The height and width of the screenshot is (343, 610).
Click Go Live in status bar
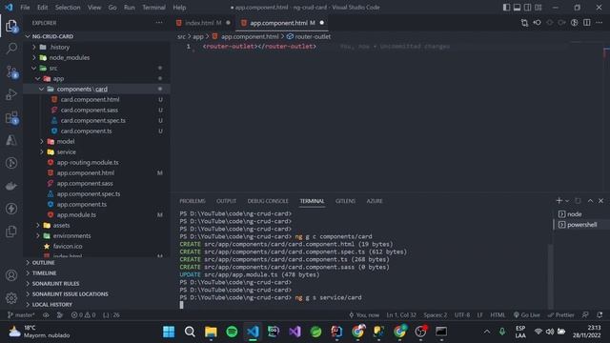click(526, 315)
